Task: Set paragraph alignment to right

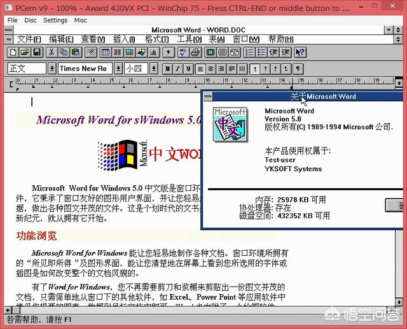Action: tap(221, 69)
